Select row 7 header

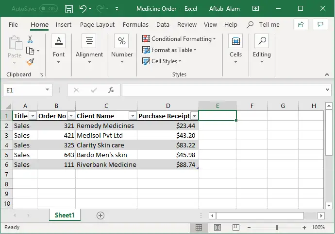click(6, 174)
